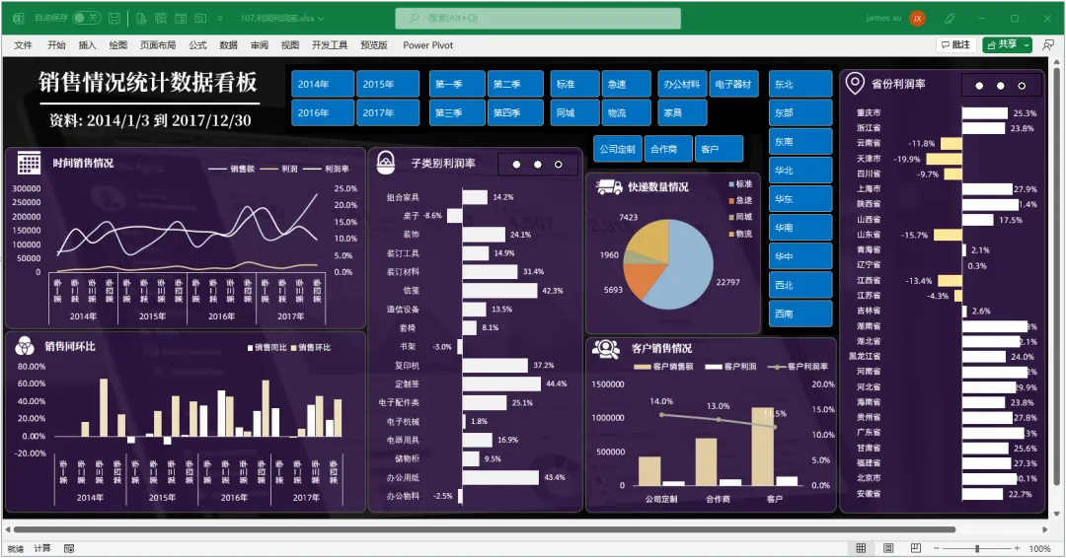1066x558 pixels.
Task: Filter by the 2014年 slicer button
Action: pos(323,84)
